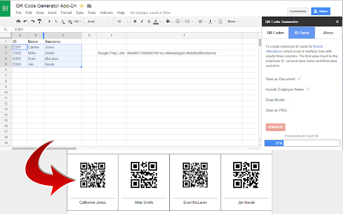343x214 pixels.
Task: Open the Add-ons menu
Action: click(106, 13)
